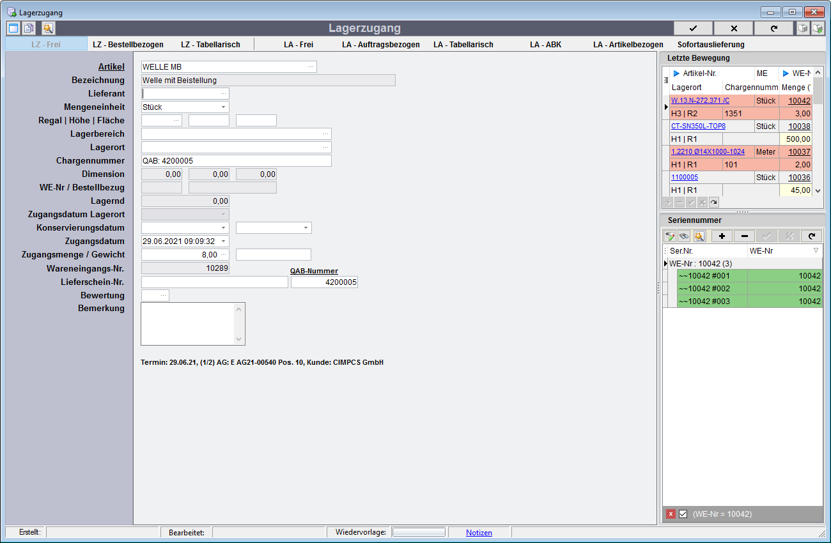Select serial number row ~~10042 #002
The width and height of the screenshot is (831, 543).
pos(749,289)
